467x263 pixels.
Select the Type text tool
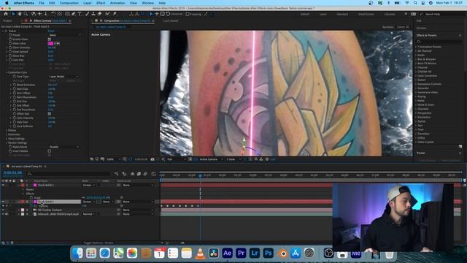[x=80, y=14]
